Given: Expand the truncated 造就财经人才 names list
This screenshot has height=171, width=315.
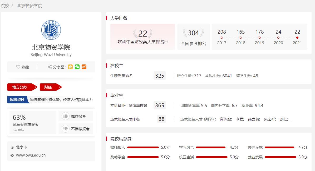Looking at the screenshot, I should (290, 119).
